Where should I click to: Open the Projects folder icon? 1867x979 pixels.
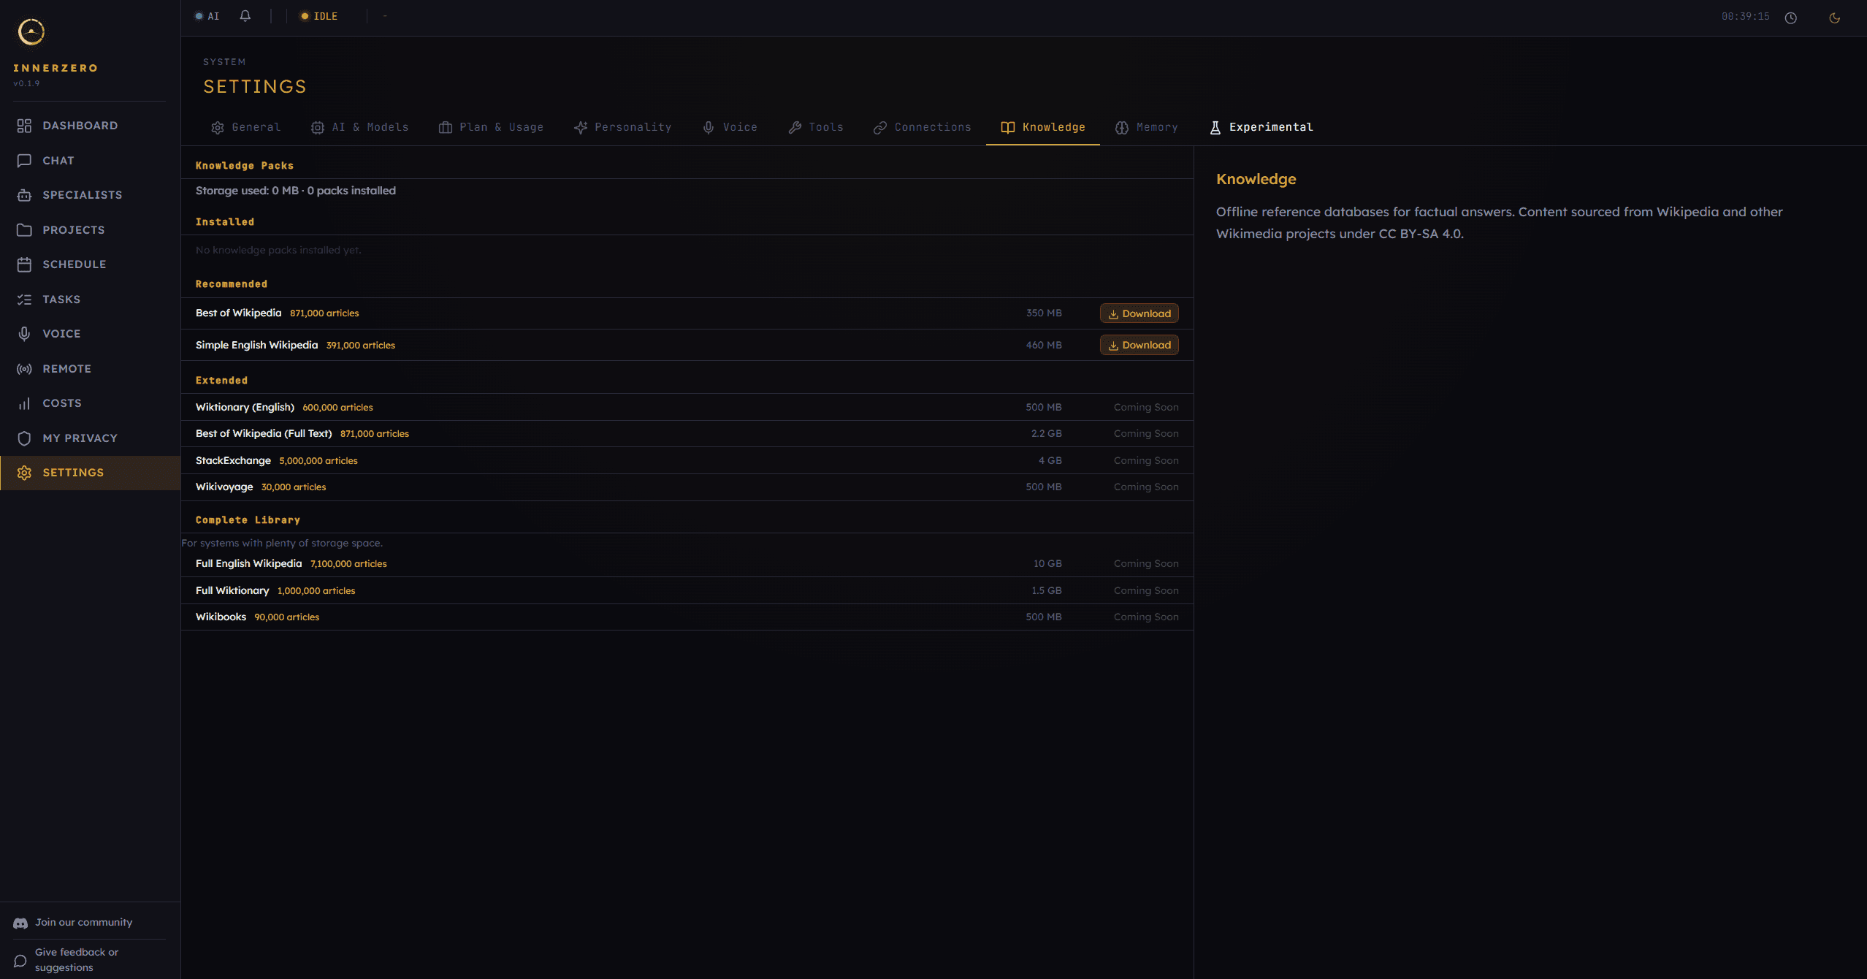24,230
